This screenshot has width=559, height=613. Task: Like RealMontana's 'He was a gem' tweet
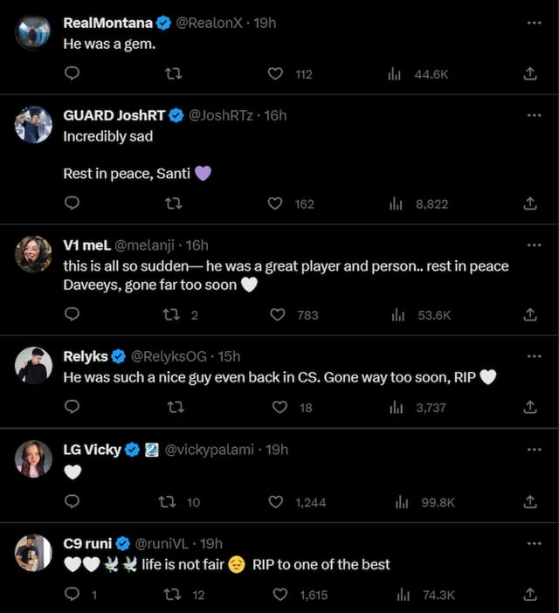pyautogui.click(x=275, y=74)
